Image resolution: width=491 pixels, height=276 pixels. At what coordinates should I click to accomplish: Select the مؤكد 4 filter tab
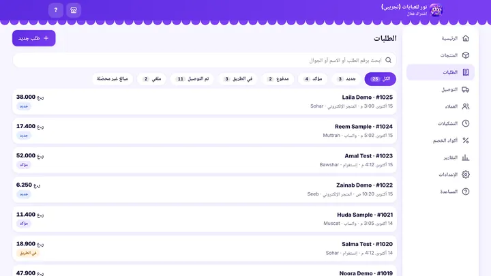[312, 79]
